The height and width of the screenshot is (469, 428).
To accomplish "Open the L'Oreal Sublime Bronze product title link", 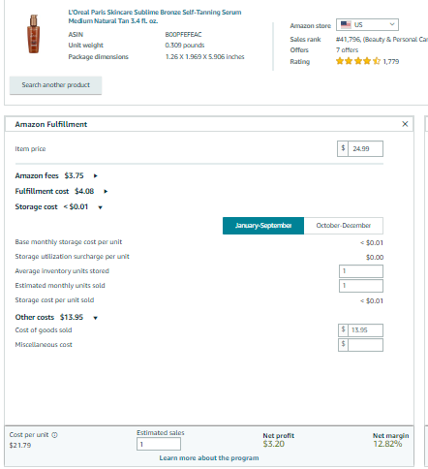I will [155, 16].
